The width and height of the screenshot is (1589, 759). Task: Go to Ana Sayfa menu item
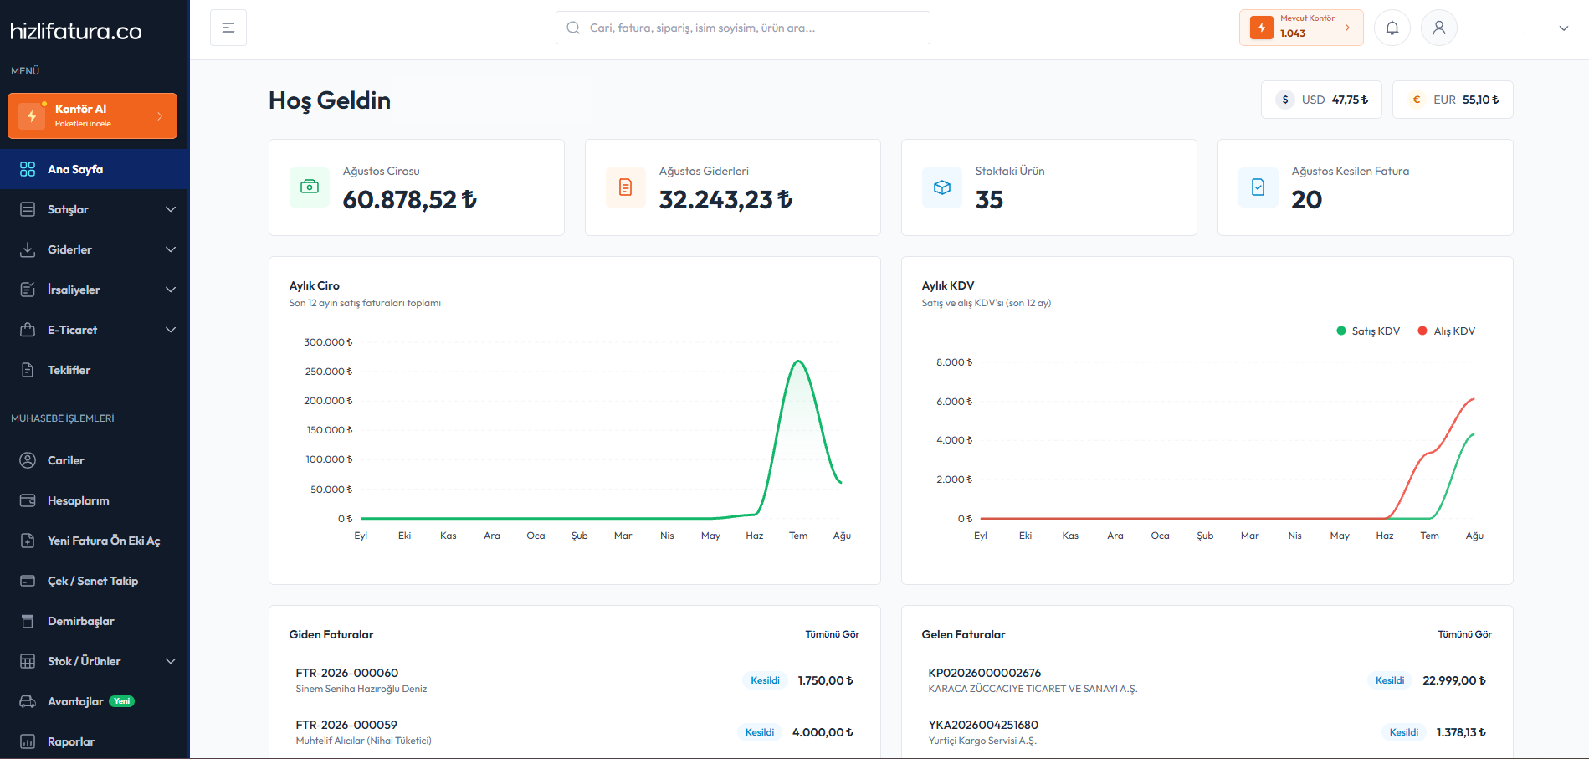point(95,169)
